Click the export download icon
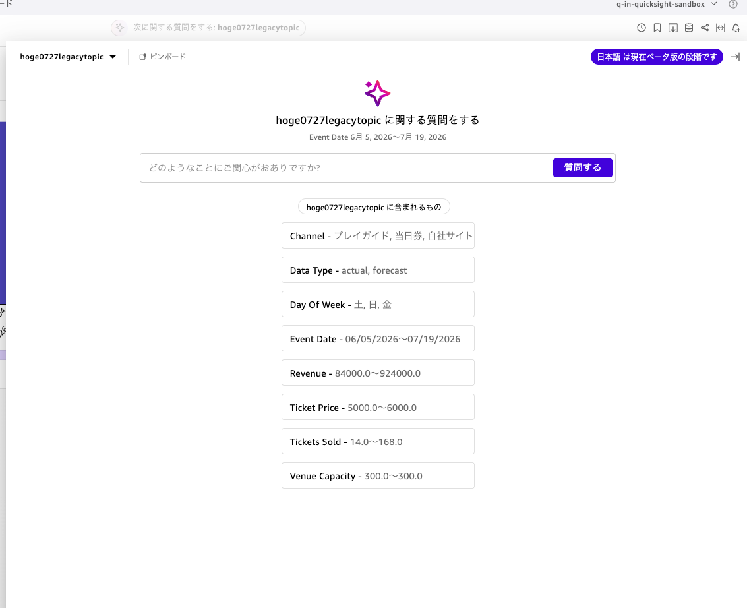This screenshot has height=608, width=747. click(x=672, y=28)
